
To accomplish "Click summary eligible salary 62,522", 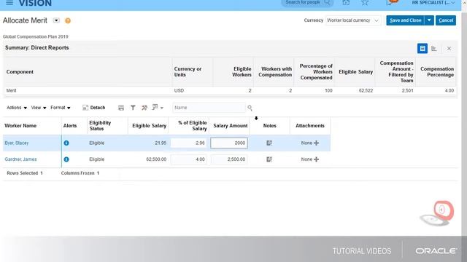I will tap(366, 90).
